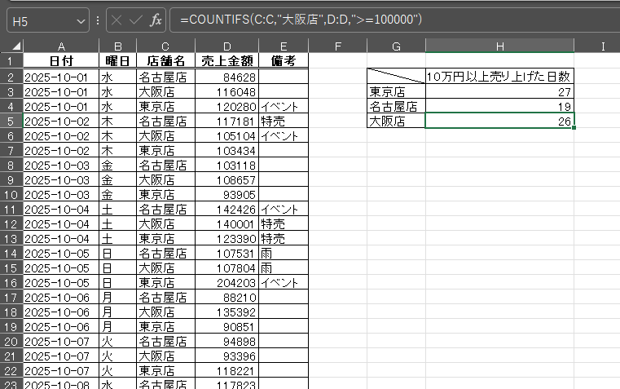Select row 16 header
This screenshot has width=620, height=389.
[11, 282]
